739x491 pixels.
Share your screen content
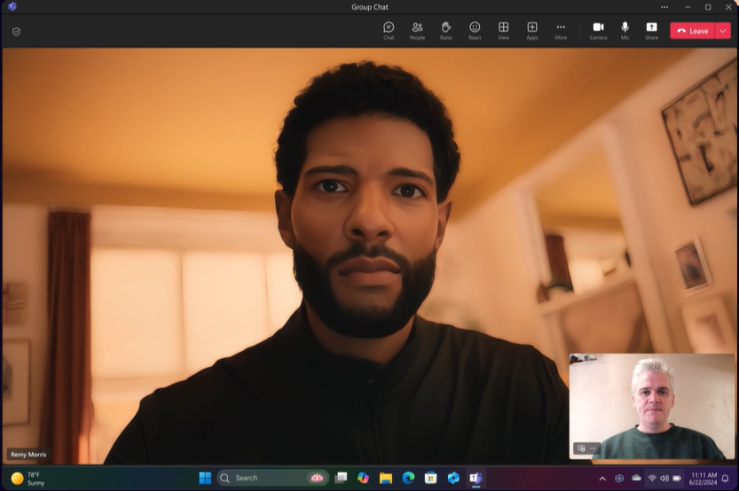coord(651,31)
